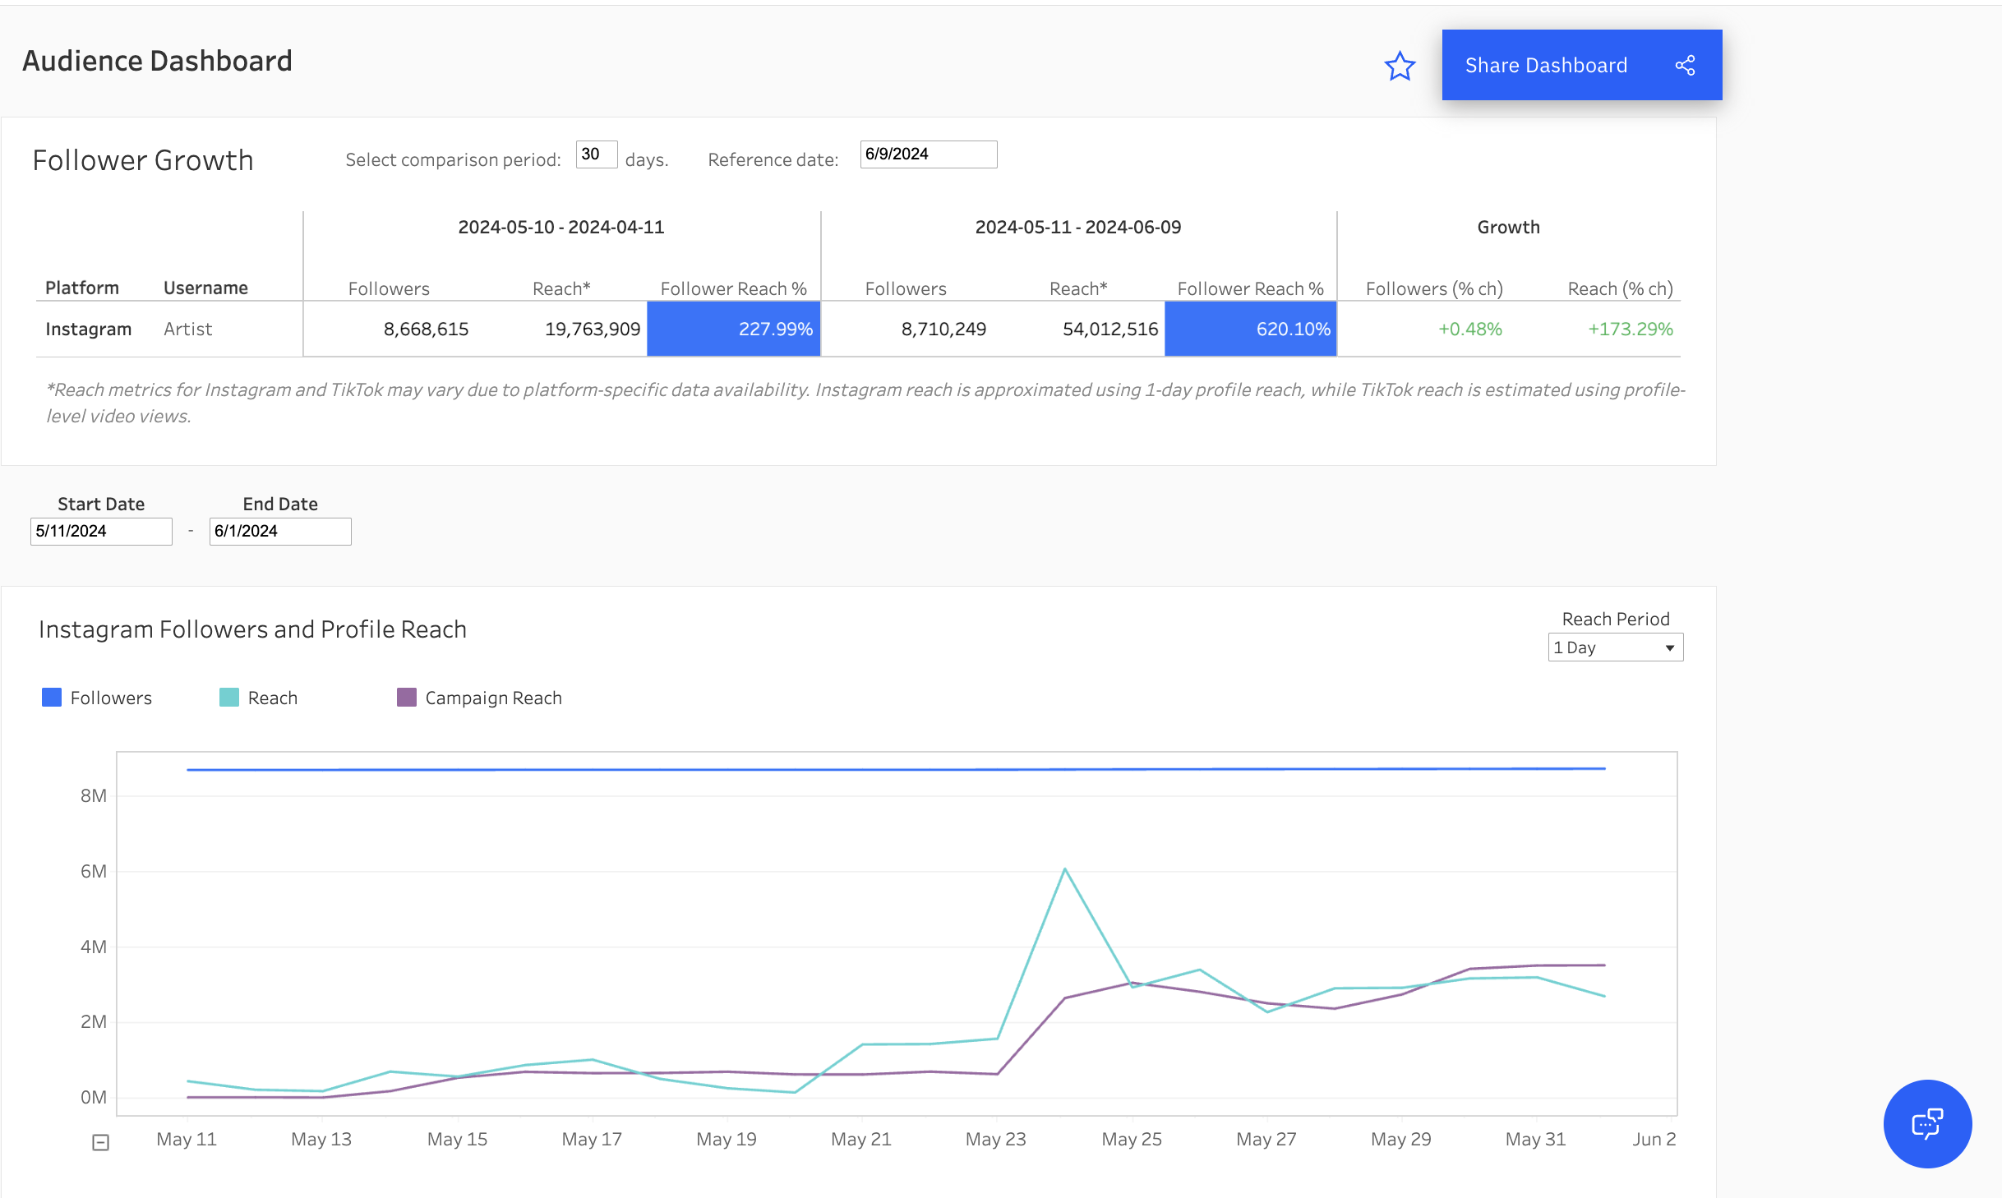Collapse the chart axis minus icon
Image resolution: width=2002 pixels, height=1198 pixels.
[100, 1142]
